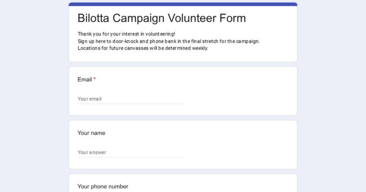Click the "Email" question label
Screen dimensions: 366x192
(x=85, y=79)
